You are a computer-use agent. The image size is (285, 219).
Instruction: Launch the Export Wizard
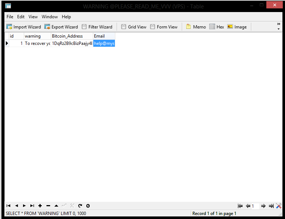[61, 27]
